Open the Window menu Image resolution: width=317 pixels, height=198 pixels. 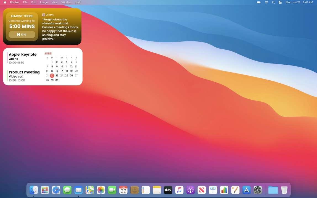tap(66, 2)
